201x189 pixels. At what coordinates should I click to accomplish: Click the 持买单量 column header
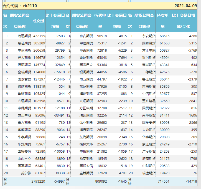point(100,21)
